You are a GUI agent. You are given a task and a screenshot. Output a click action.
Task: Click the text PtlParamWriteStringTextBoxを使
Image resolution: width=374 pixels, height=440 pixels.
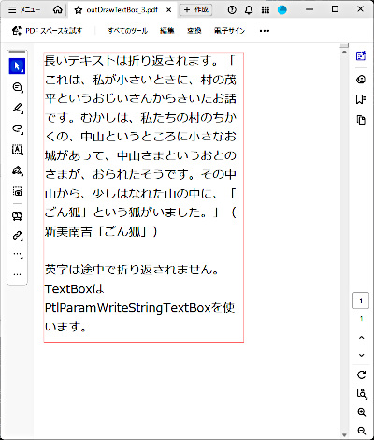click(140, 308)
